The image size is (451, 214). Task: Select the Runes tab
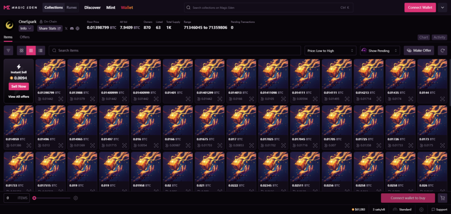(x=72, y=7)
